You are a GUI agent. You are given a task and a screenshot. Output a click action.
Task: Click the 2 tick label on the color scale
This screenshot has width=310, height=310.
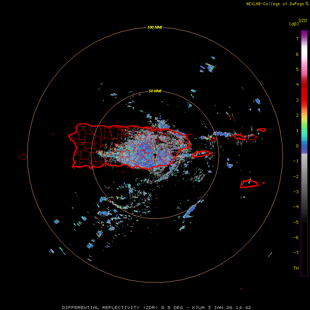[297, 115]
